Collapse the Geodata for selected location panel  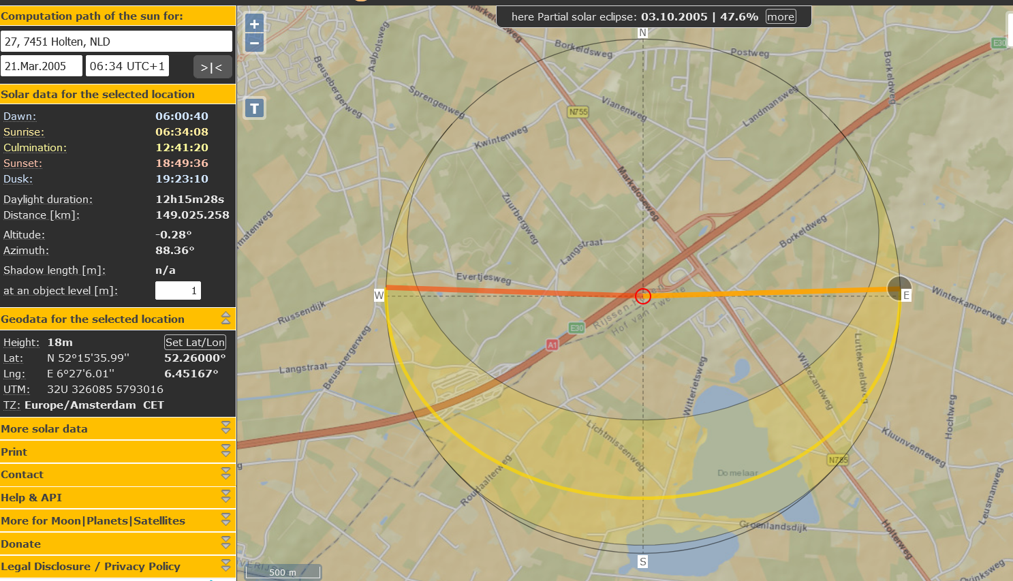[x=225, y=317]
